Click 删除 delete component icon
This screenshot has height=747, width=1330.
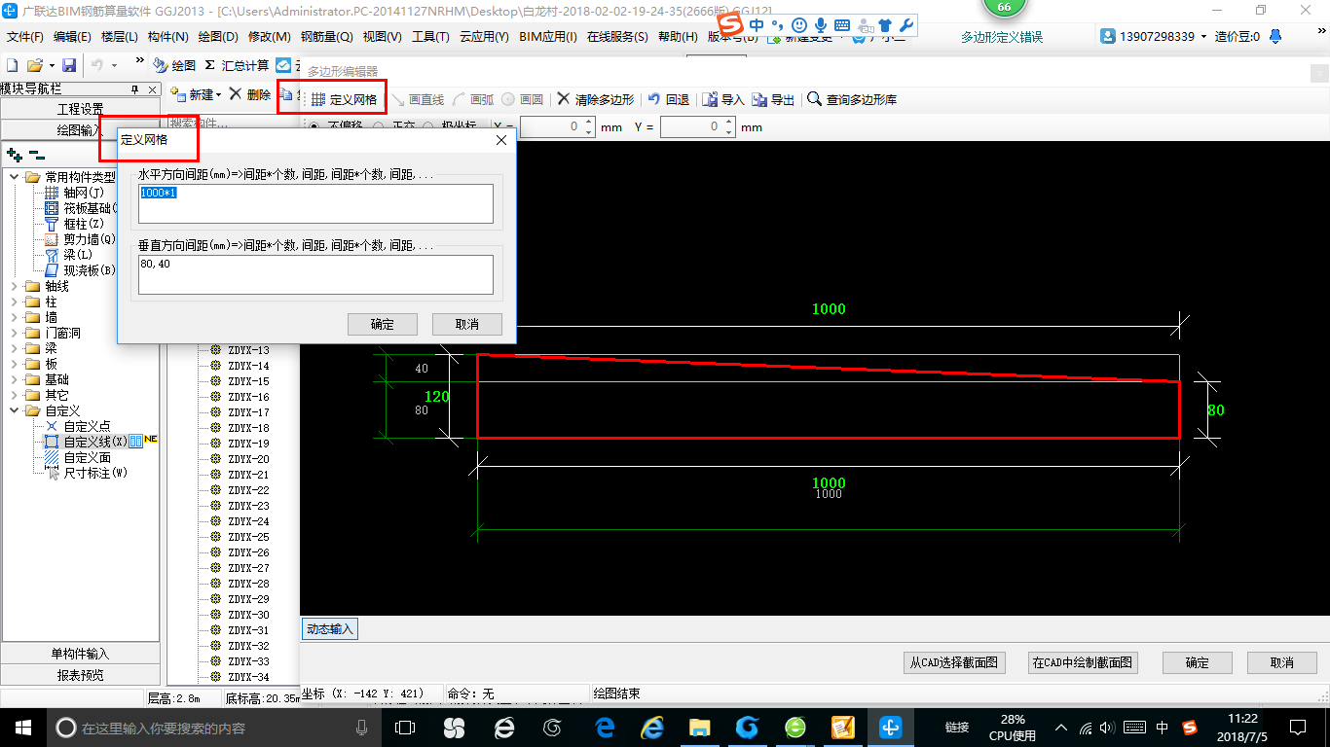point(249,94)
